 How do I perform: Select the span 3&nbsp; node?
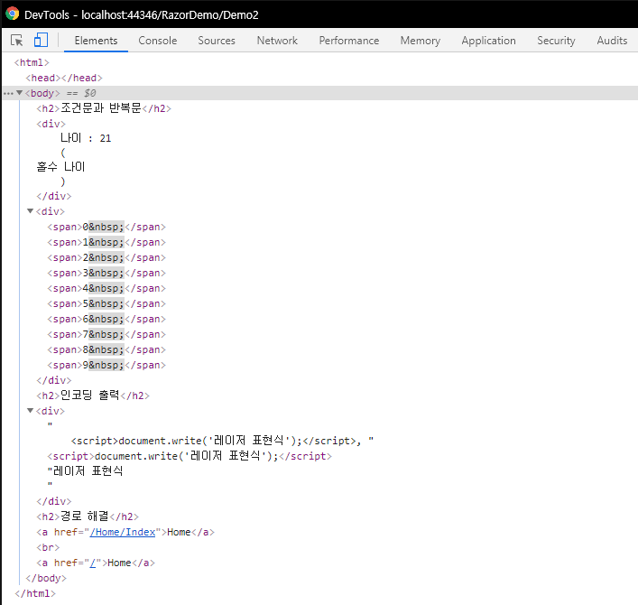pyautogui.click(x=106, y=273)
